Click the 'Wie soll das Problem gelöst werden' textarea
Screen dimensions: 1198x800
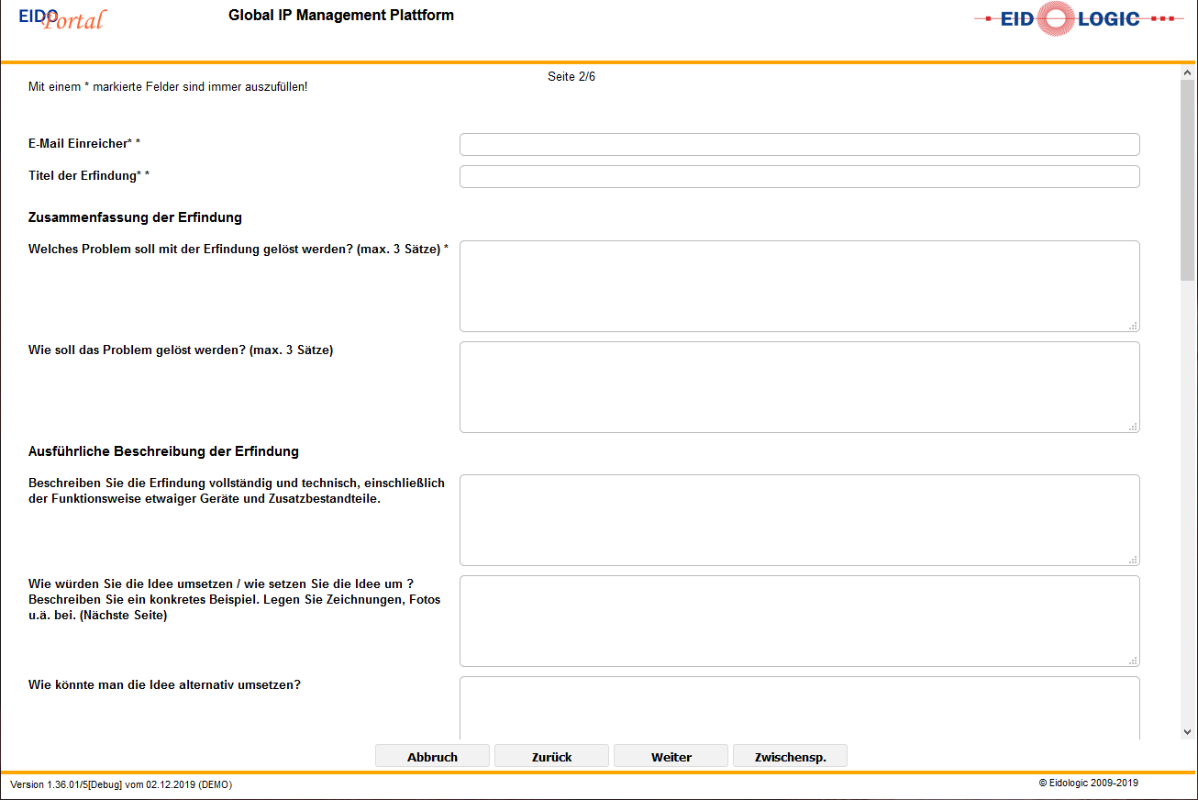(799, 387)
